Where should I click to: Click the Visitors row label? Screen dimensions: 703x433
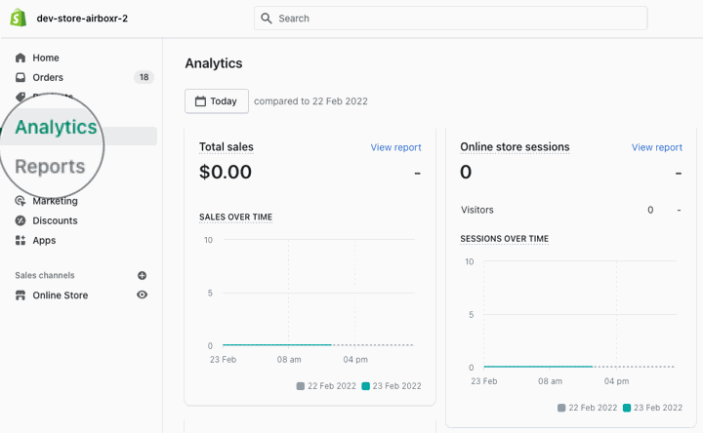point(477,210)
